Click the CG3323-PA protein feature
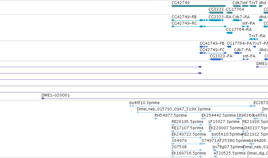The image size is (268, 158). (216, 59)
